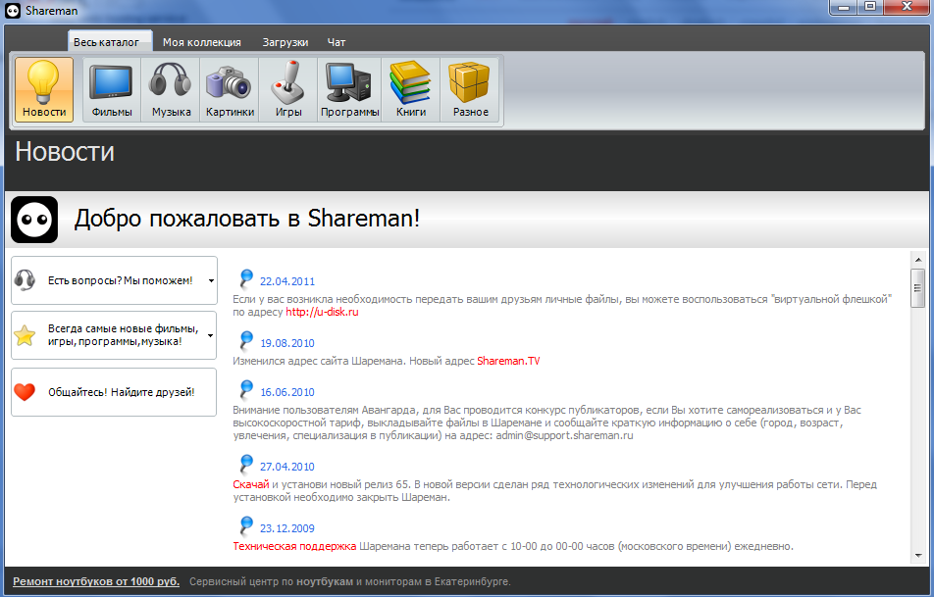
Task: Close the Shareman window
Action: coord(907,7)
